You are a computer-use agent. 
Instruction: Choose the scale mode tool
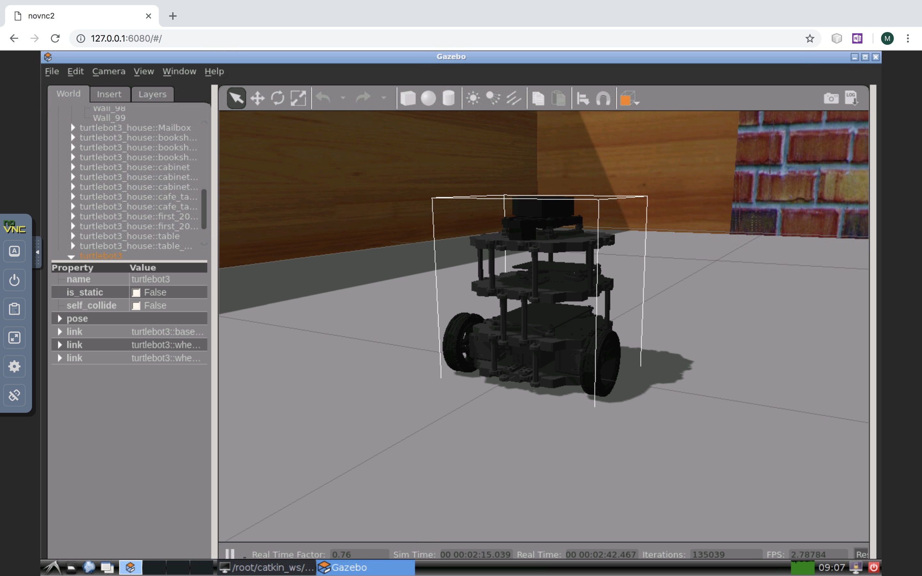point(298,98)
